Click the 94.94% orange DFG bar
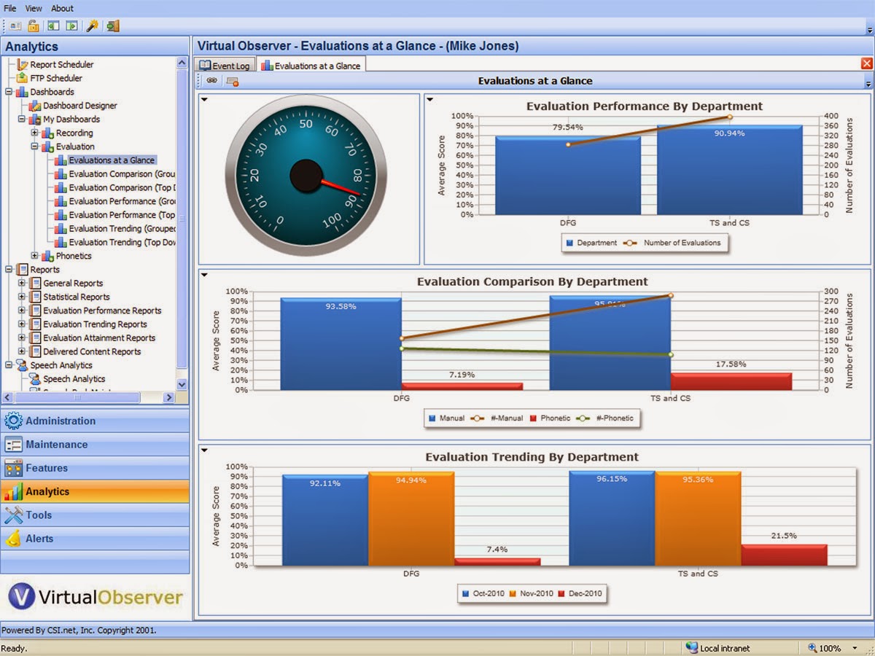The image size is (875, 656). (x=411, y=518)
